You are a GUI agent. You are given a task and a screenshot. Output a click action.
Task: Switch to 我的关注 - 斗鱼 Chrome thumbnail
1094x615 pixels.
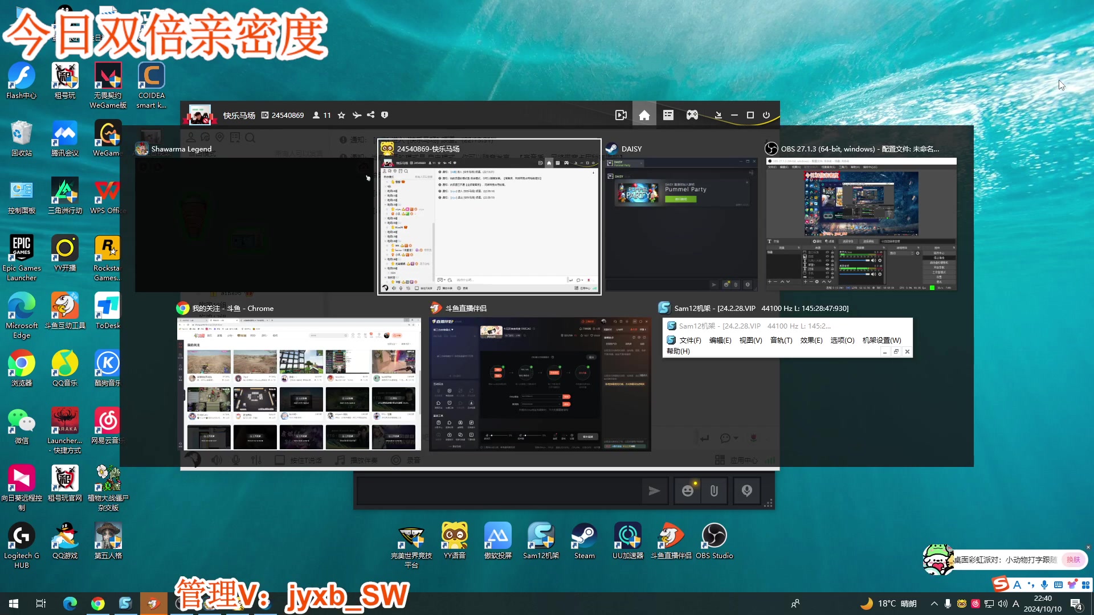tap(299, 384)
